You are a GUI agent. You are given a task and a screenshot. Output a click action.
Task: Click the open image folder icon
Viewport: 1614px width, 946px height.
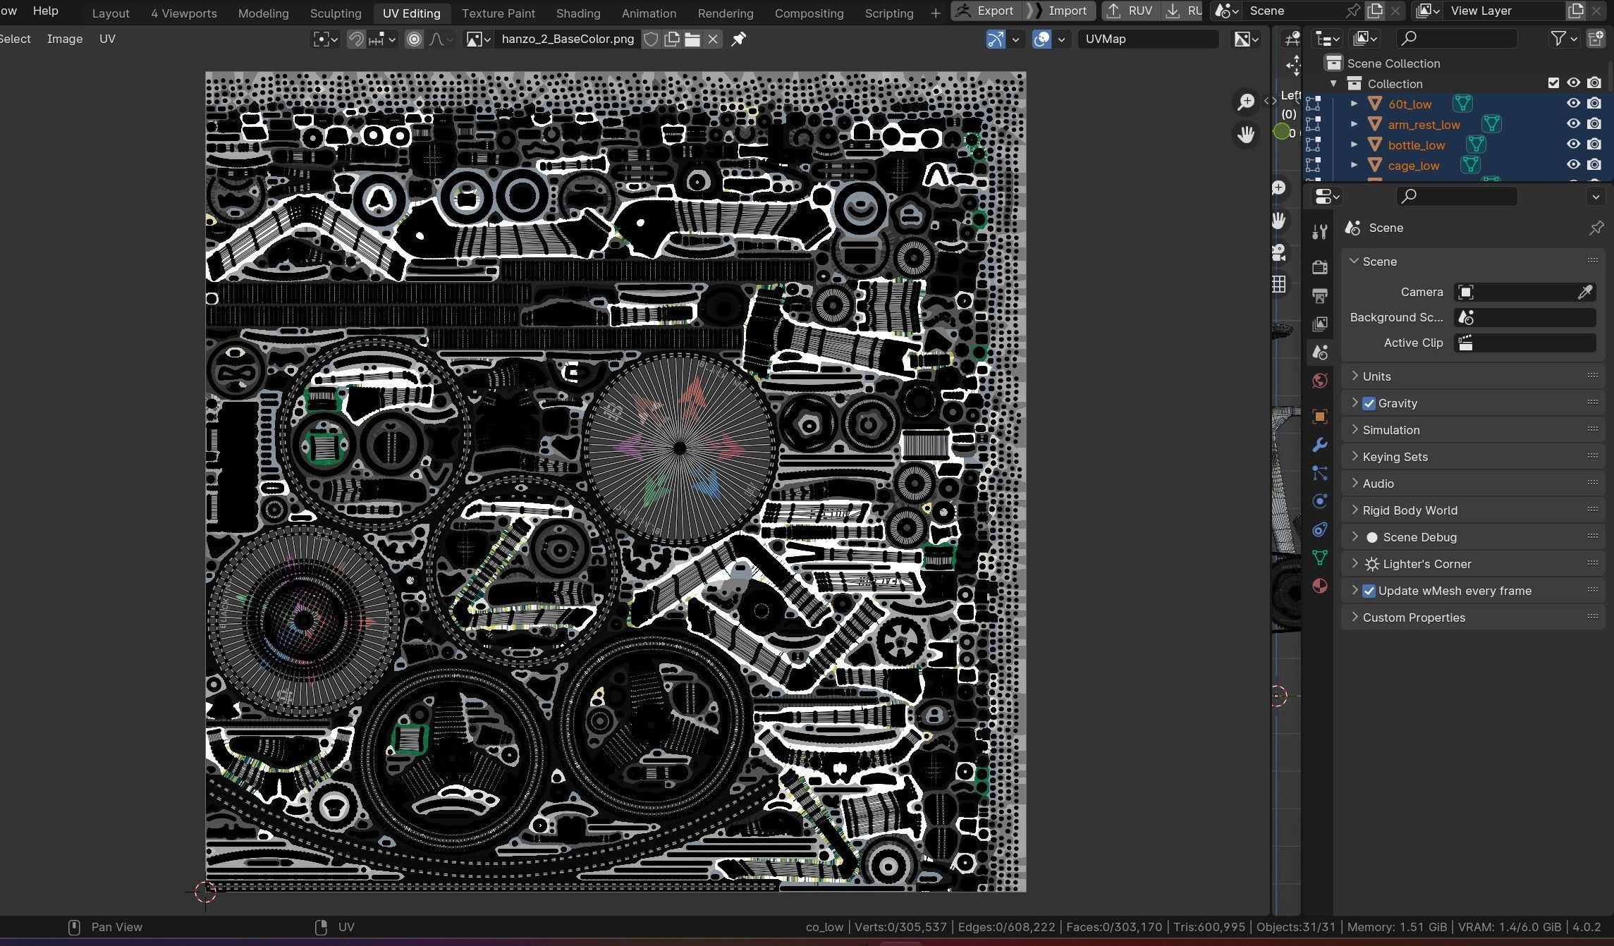[x=692, y=39]
